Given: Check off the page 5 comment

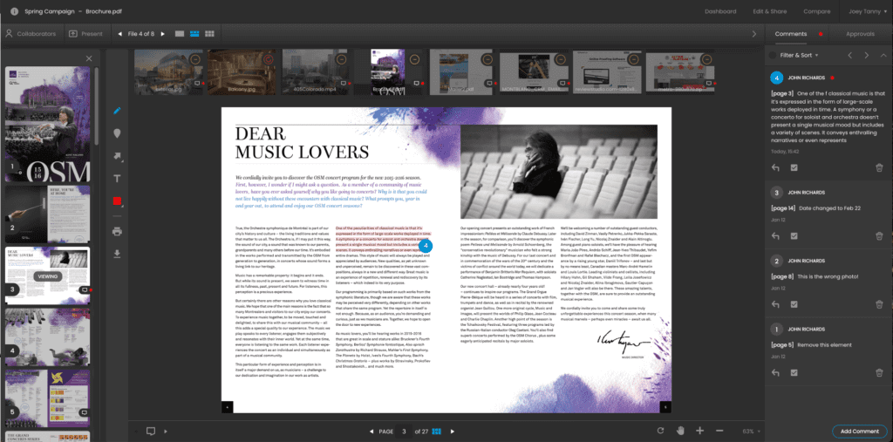Looking at the screenshot, I should click(794, 373).
